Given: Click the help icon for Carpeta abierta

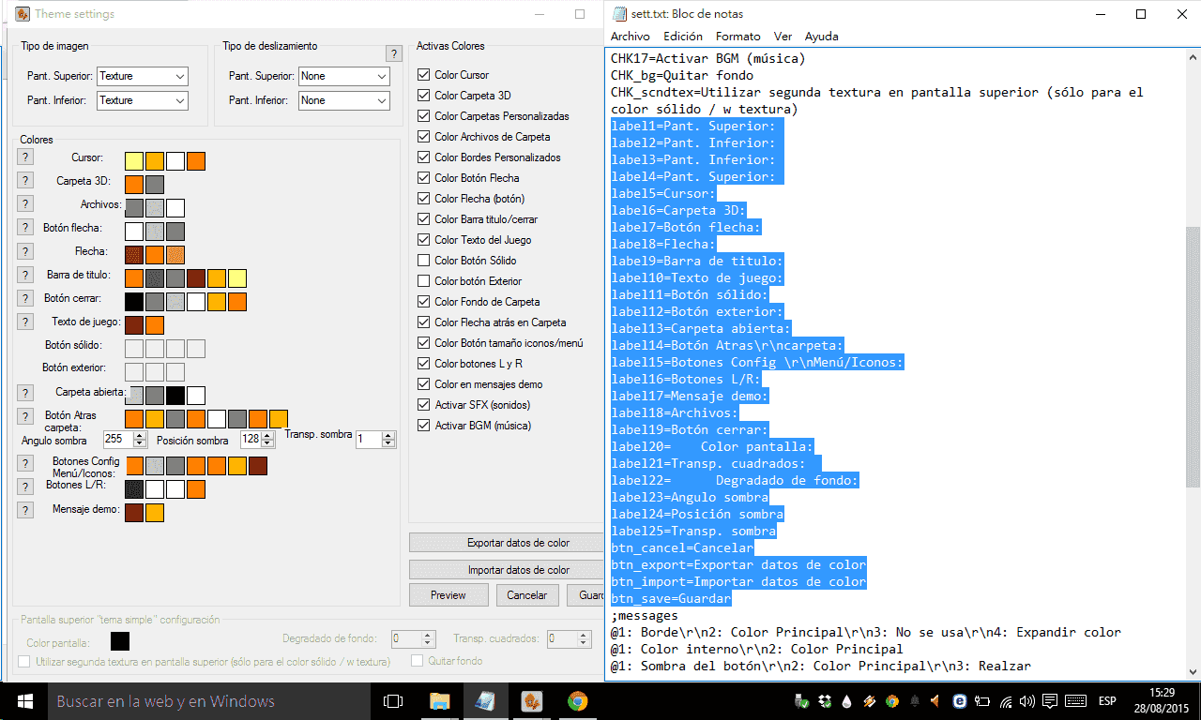Looking at the screenshot, I should click(x=25, y=392).
